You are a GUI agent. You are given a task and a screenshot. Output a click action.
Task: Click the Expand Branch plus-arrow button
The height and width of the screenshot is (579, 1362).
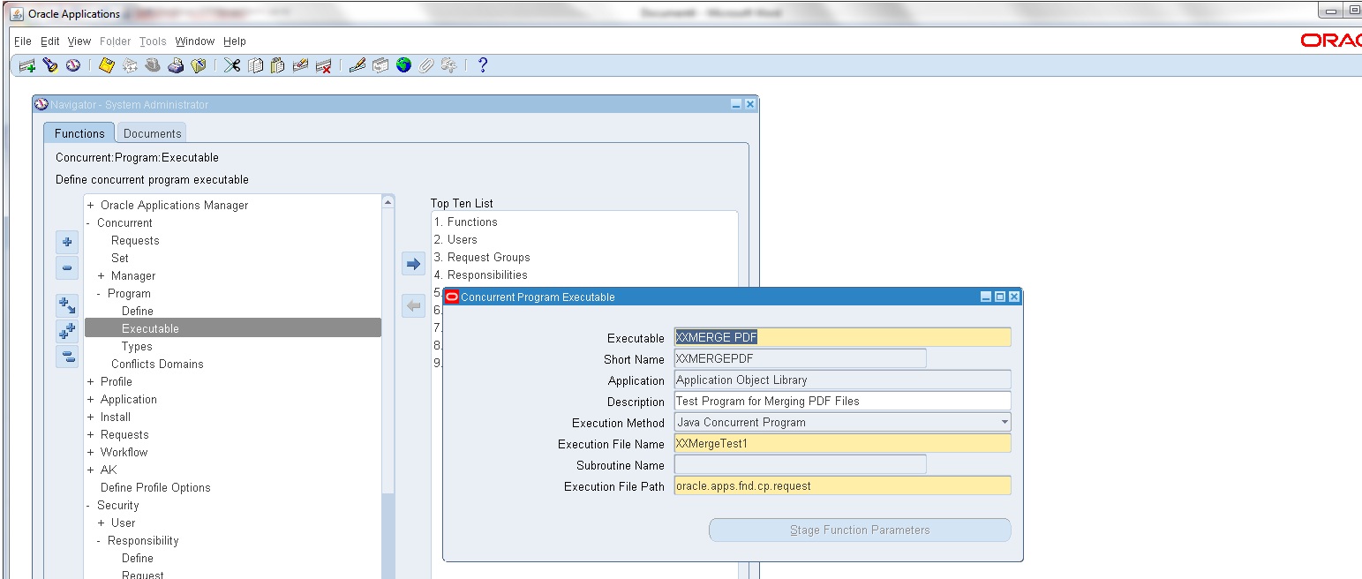(67, 305)
